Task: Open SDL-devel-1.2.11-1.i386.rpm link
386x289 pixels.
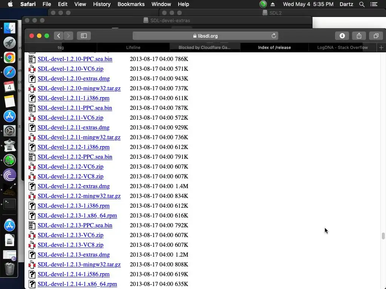Action: (x=74, y=98)
